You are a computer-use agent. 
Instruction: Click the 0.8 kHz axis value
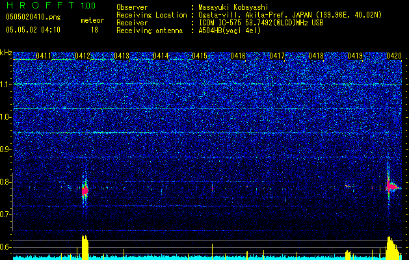pos(6,182)
